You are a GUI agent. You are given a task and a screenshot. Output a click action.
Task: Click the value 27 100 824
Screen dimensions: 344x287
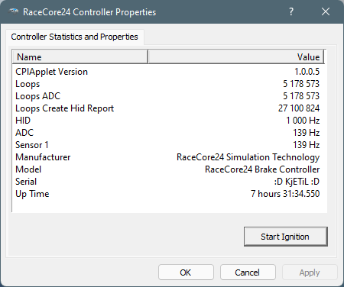pyautogui.click(x=299, y=108)
